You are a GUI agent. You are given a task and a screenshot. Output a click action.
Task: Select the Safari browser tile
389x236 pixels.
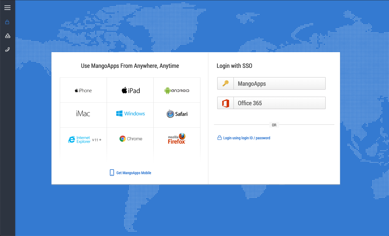pos(177,115)
